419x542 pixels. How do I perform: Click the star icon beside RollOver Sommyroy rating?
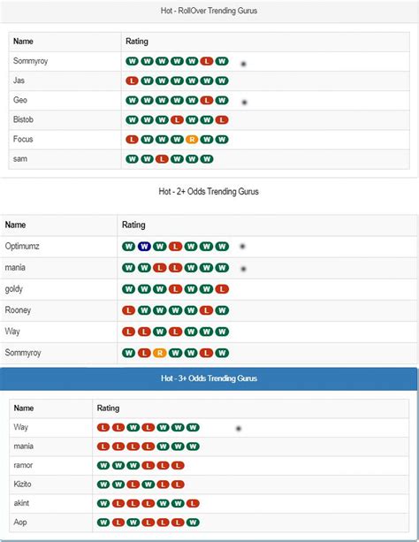tap(243, 64)
